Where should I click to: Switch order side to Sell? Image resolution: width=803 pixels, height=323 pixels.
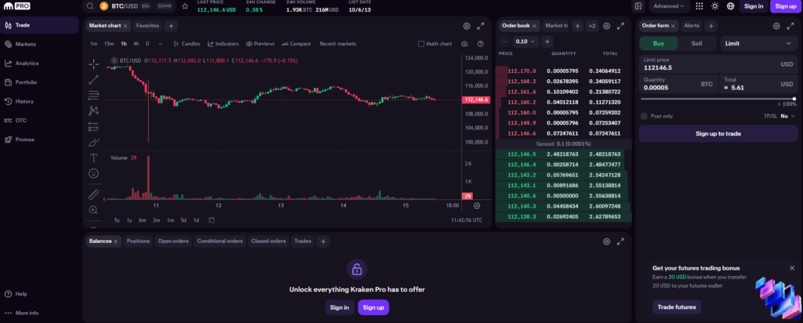[696, 43]
